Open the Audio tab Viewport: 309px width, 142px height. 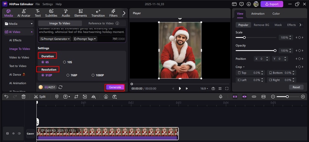(66, 13)
